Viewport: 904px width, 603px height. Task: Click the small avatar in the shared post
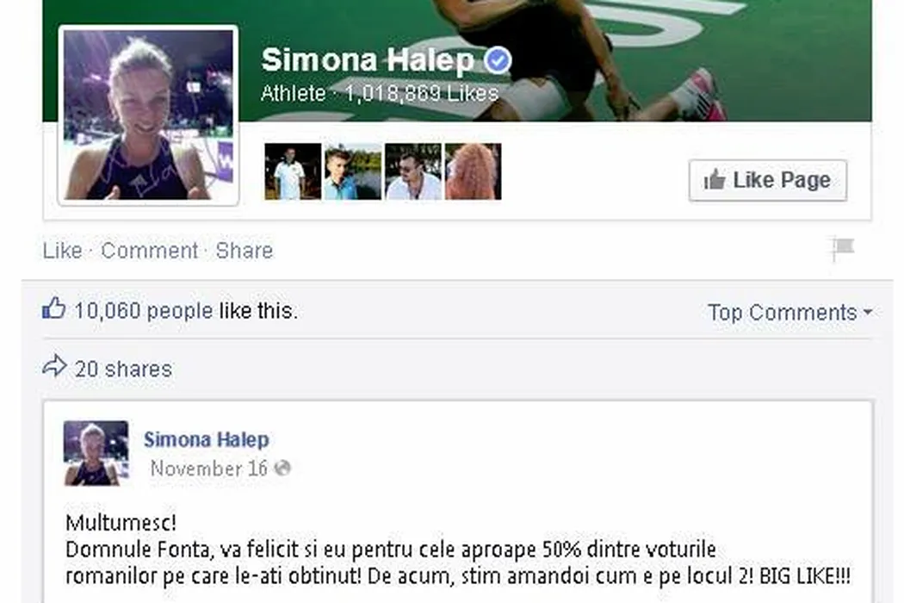point(96,453)
